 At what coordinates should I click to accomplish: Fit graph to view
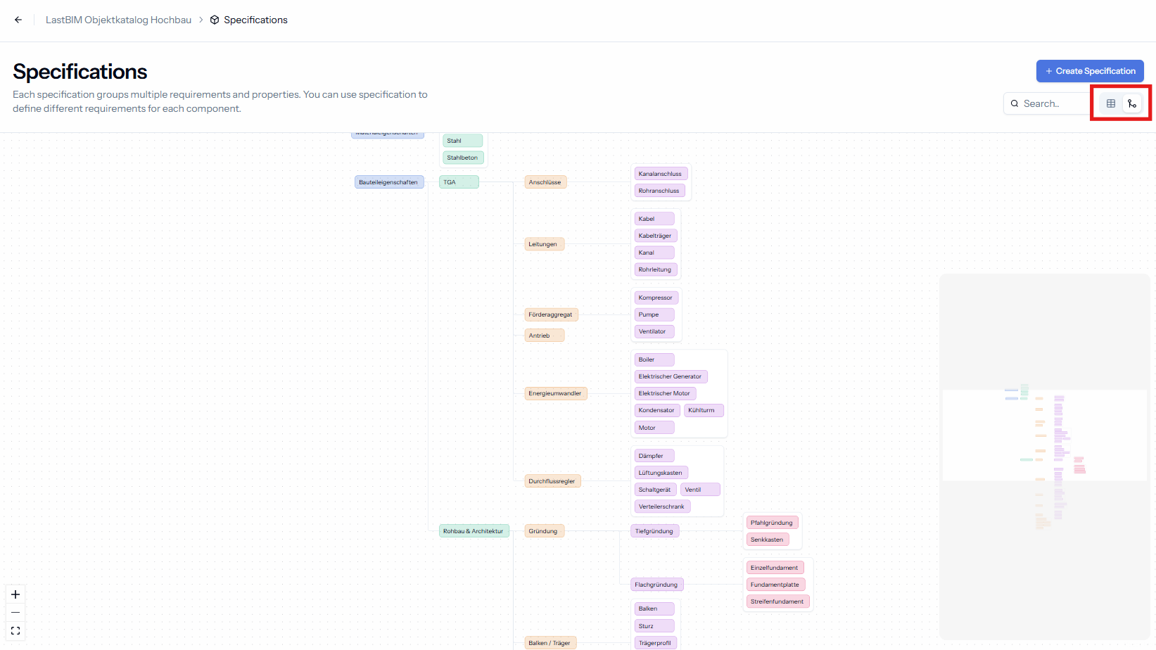pyautogui.click(x=15, y=631)
